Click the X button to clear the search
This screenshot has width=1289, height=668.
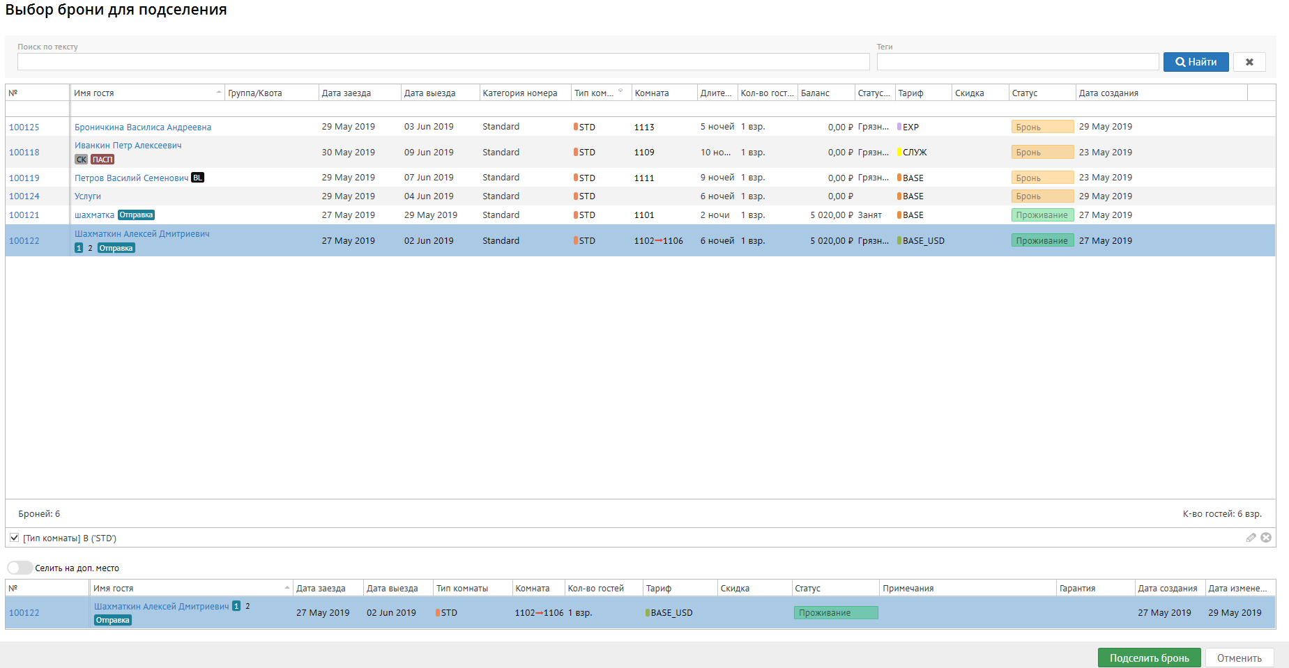pos(1249,62)
